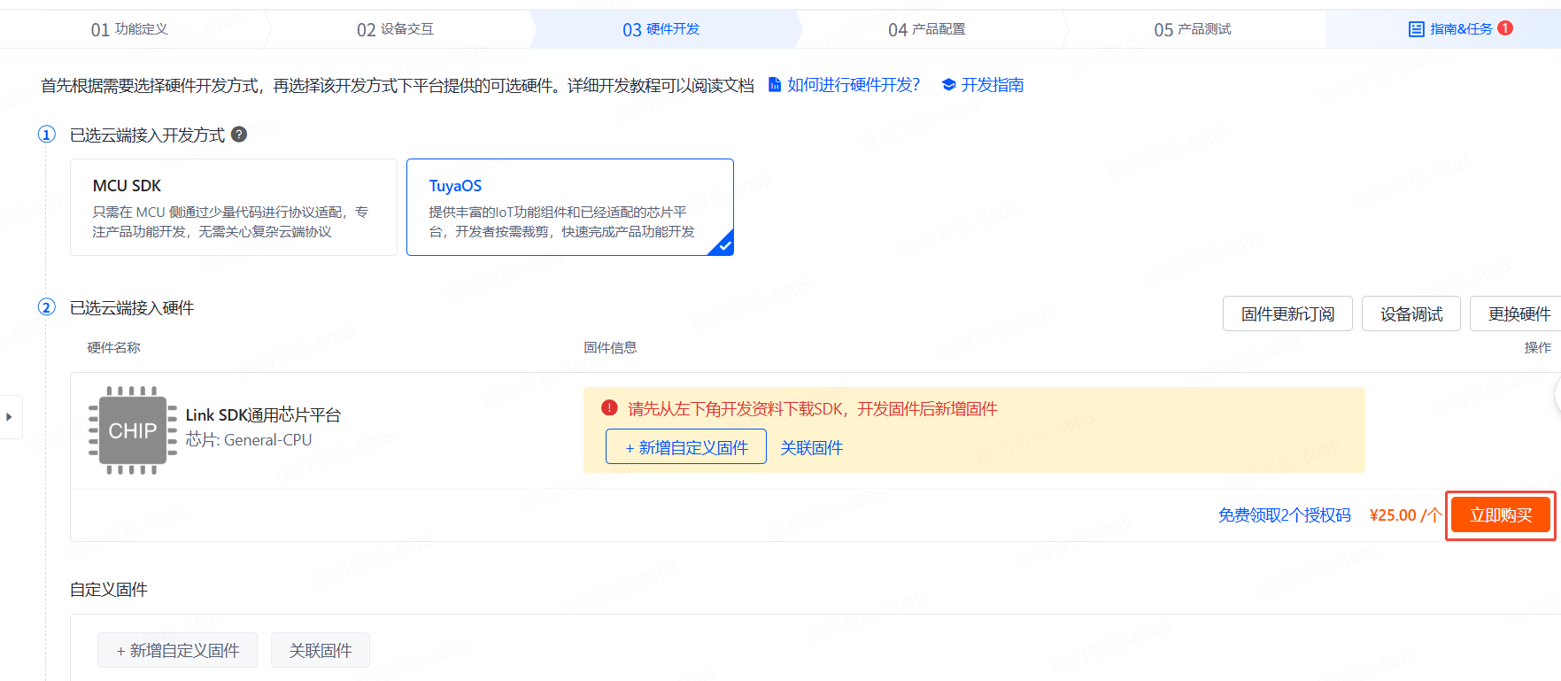The width and height of the screenshot is (1561, 681).
Task: Open the 05 产品测试 step
Action: [1193, 29]
